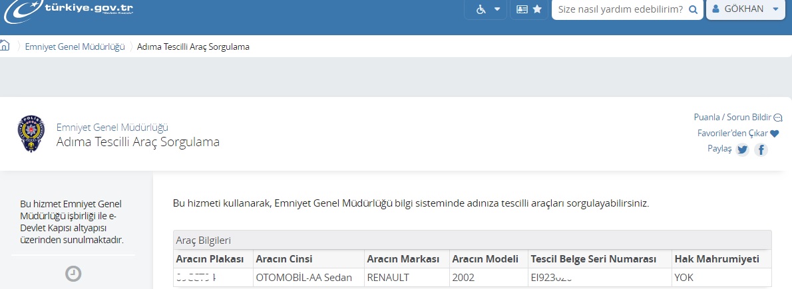The height and width of the screenshot is (289, 792).
Task: Click the Aracın Plakası column header
Action: click(x=210, y=259)
